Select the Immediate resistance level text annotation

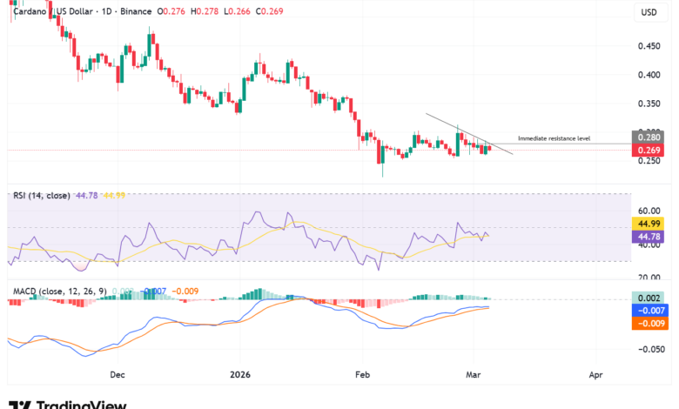tap(556, 138)
